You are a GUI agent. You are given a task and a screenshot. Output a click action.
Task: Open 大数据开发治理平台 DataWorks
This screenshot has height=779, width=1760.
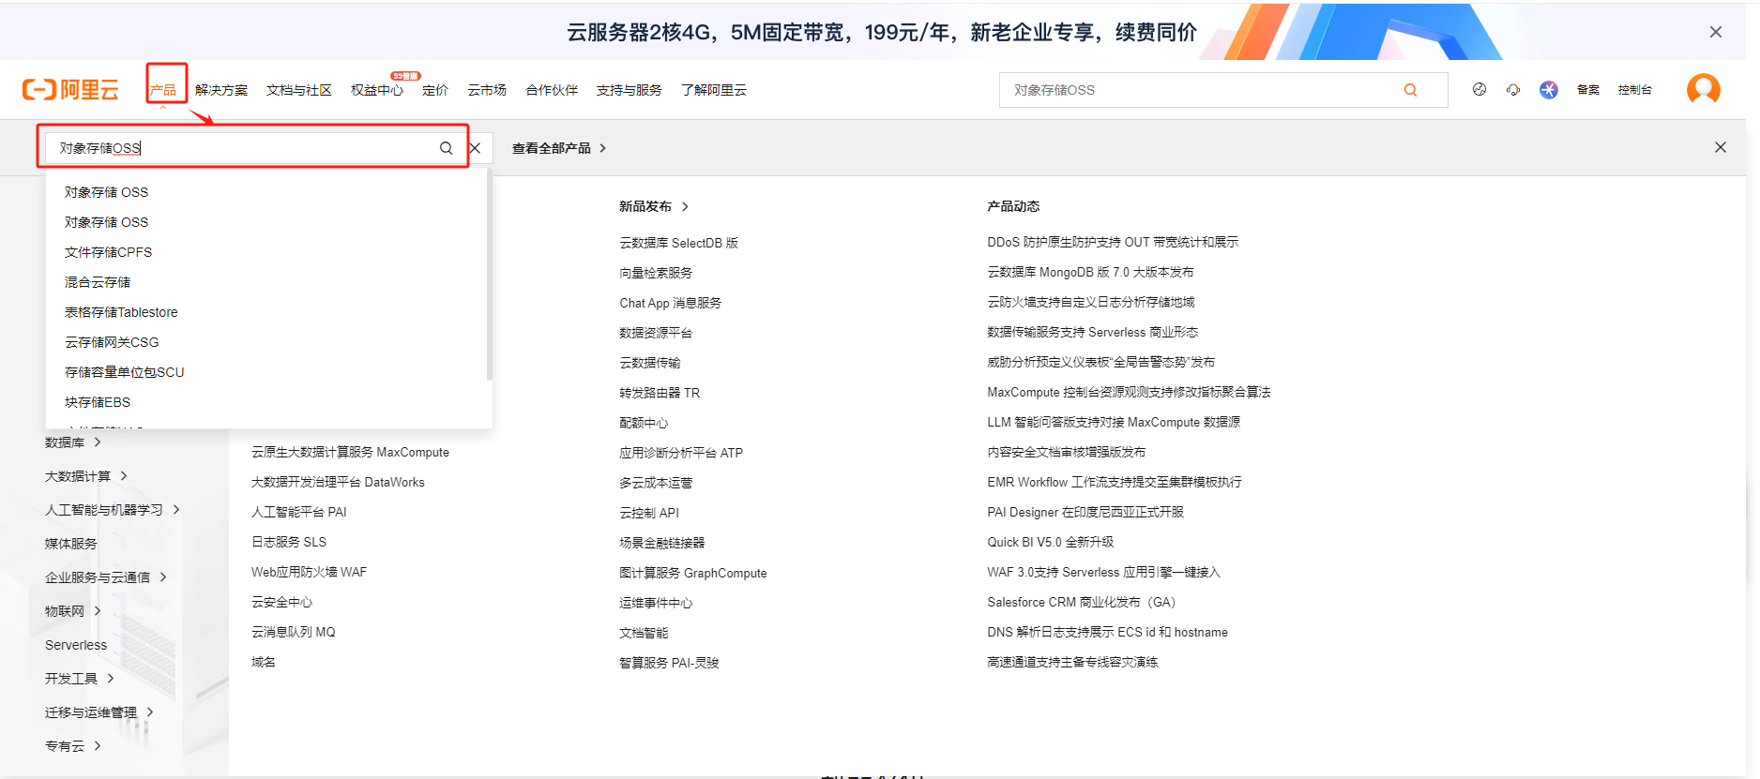click(x=338, y=482)
